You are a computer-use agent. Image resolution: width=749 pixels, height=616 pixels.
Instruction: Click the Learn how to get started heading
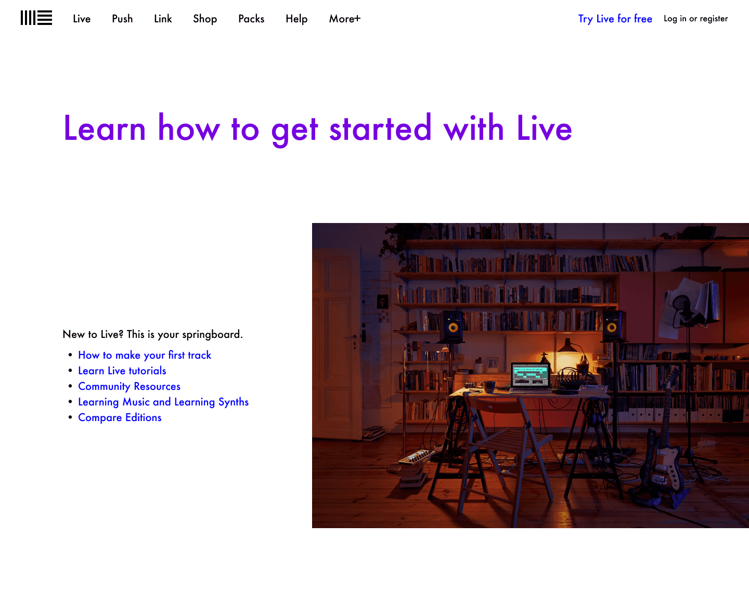[317, 128]
